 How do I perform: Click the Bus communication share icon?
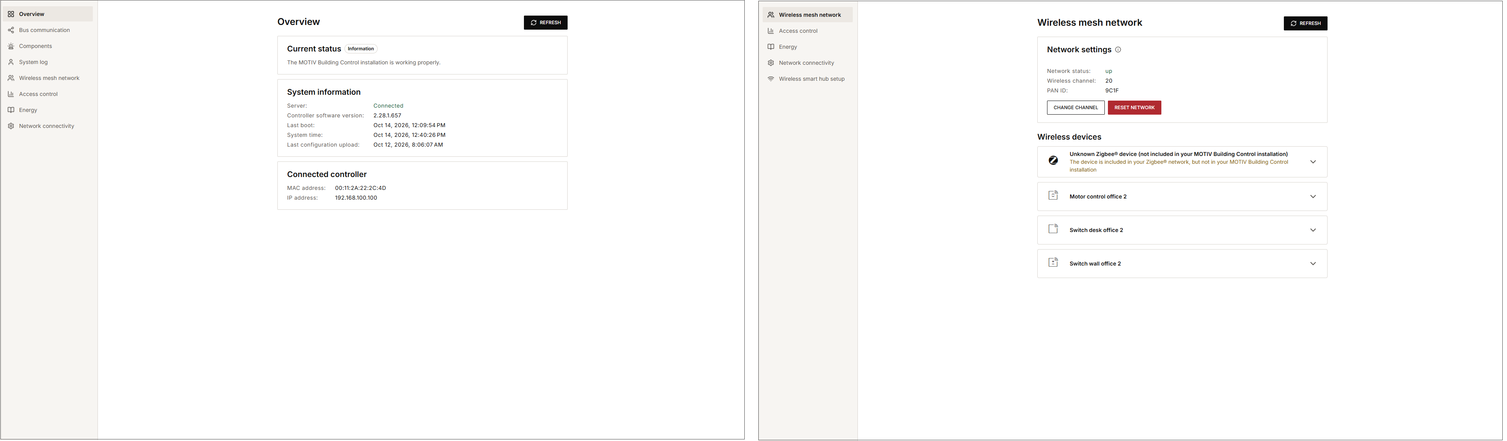pyautogui.click(x=11, y=30)
